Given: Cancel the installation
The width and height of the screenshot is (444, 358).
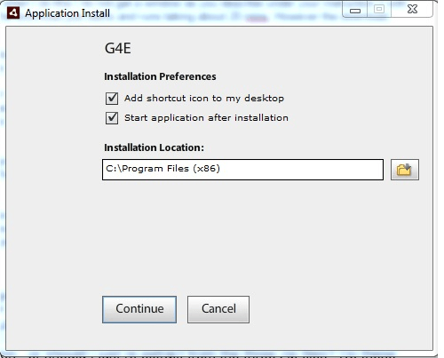Looking at the screenshot, I should [x=218, y=309].
